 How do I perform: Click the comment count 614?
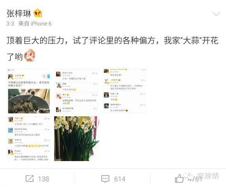(x=120, y=179)
